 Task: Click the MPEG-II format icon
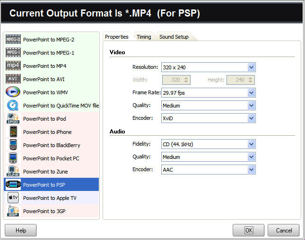pyautogui.click(x=13, y=40)
